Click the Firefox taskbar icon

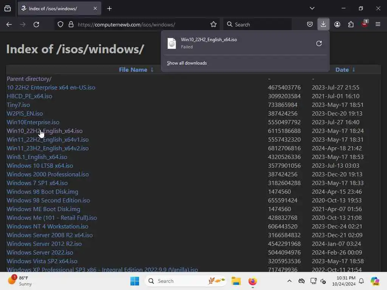pos(252,281)
